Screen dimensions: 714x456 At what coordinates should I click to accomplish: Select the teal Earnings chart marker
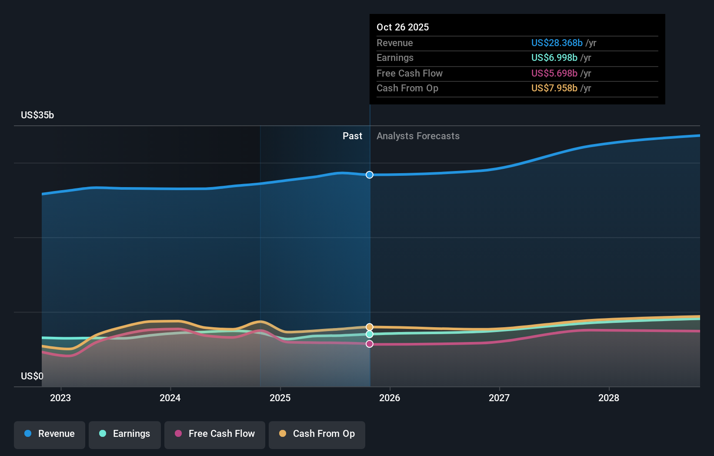click(x=370, y=334)
